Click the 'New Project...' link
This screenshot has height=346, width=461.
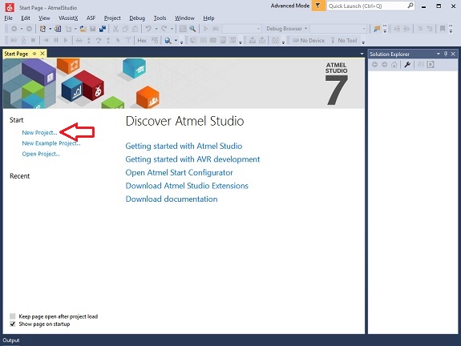(40, 133)
